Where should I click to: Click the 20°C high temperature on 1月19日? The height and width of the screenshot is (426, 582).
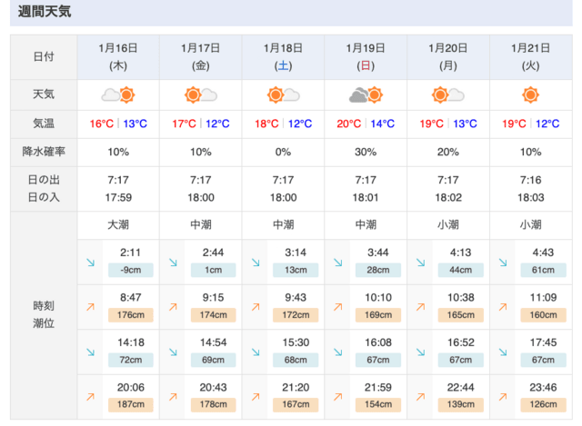[349, 124]
